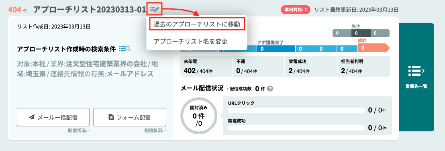This screenshot has width=445, height=151.
Task: Click the dark middle 失注 segment
Action: tap(361, 33)
